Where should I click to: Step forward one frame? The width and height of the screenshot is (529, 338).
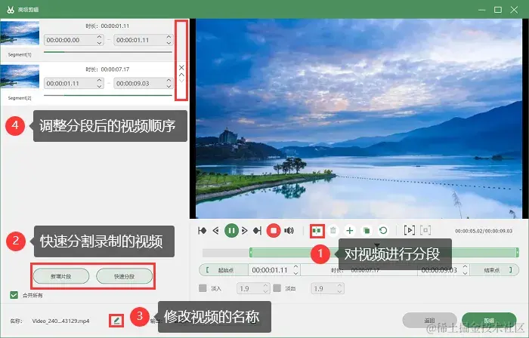[245, 231]
